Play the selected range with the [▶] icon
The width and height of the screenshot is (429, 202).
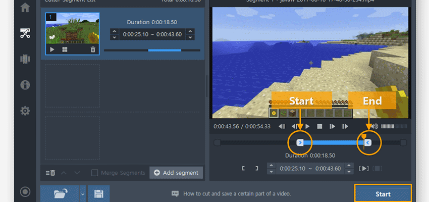(364, 168)
